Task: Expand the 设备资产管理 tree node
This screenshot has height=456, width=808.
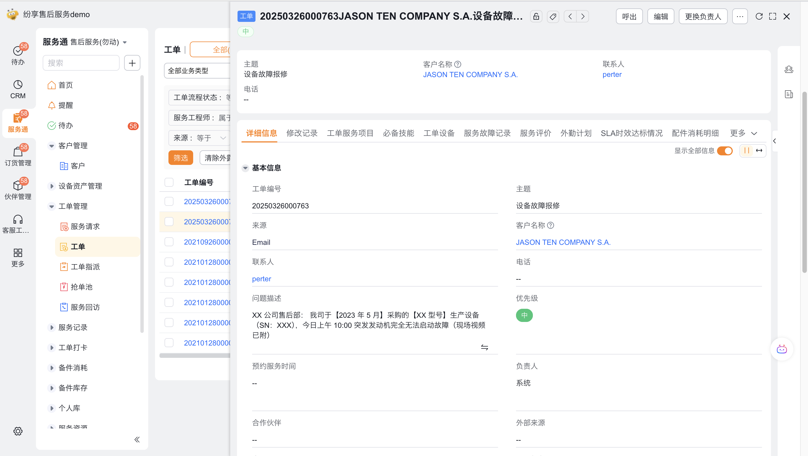Action: (x=52, y=186)
